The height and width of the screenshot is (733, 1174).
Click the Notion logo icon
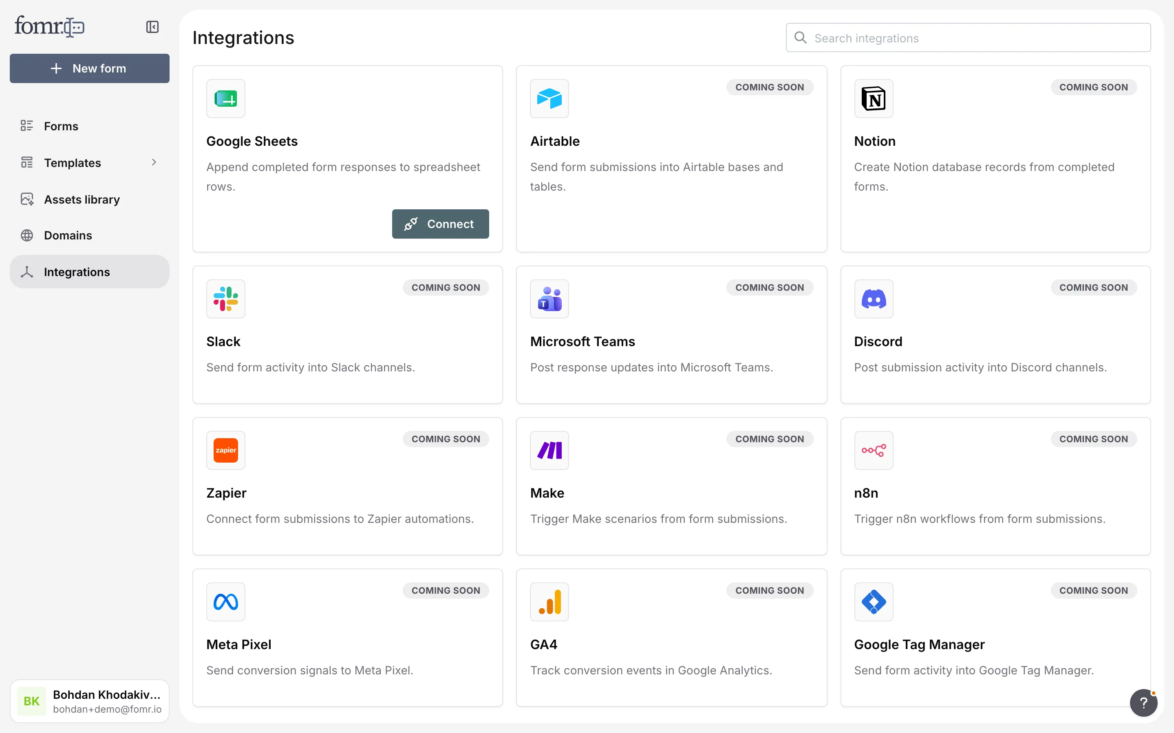click(x=873, y=99)
